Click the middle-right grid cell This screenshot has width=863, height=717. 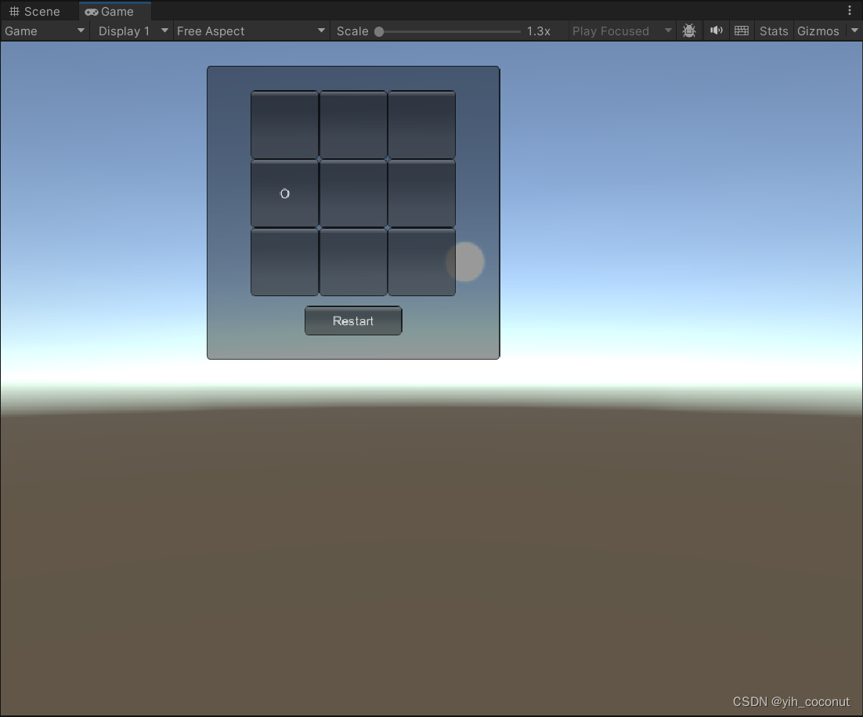pyautogui.click(x=421, y=194)
